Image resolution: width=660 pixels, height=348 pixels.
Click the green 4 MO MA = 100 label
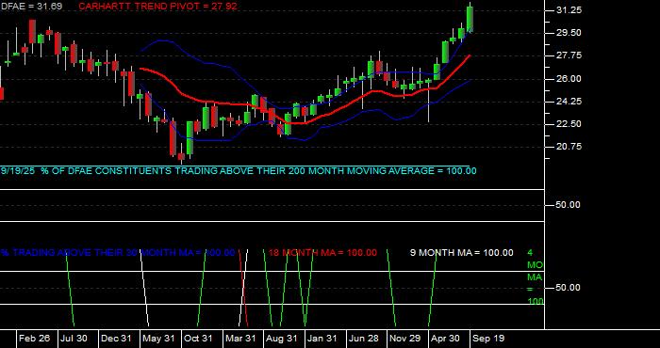(535, 277)
